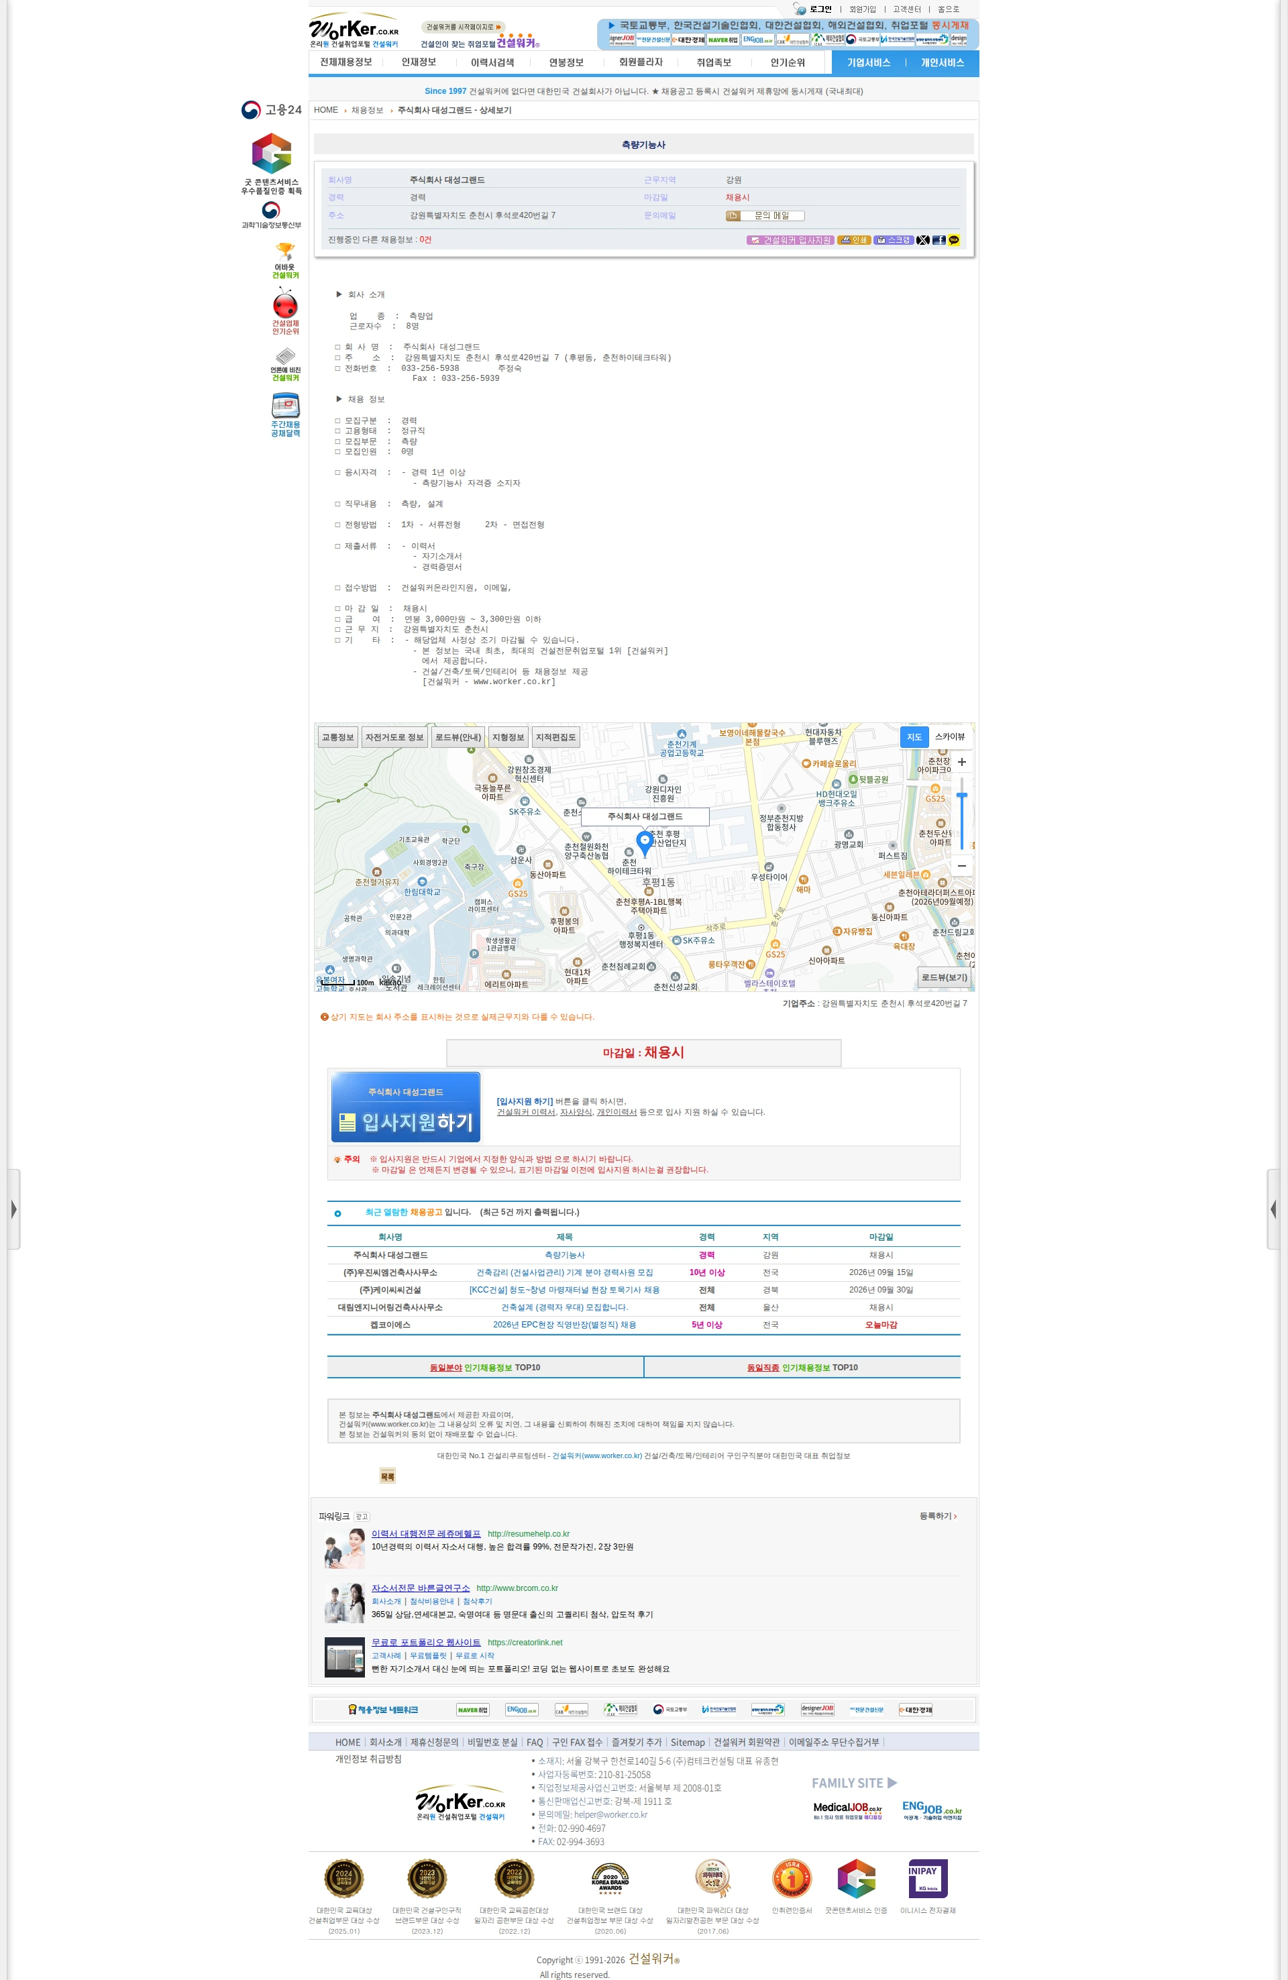Select the 지도 map view button
1288x1980 pixels.
(914, 737)
